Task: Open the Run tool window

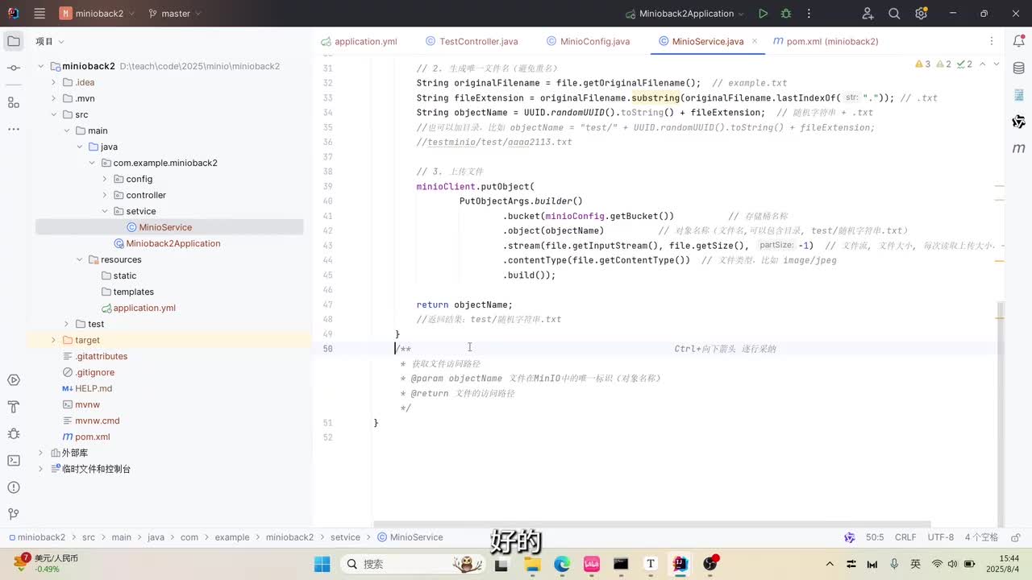Action: (x=13, y=379)
